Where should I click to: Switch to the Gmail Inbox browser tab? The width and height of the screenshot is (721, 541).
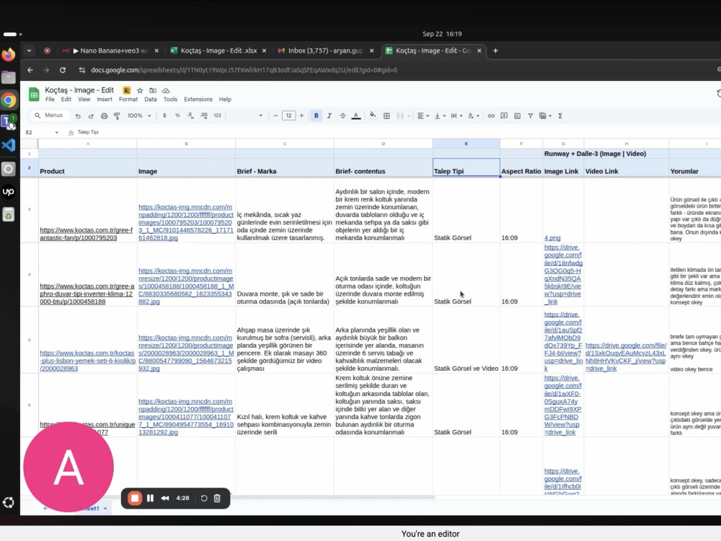click(x=324, y=50)
